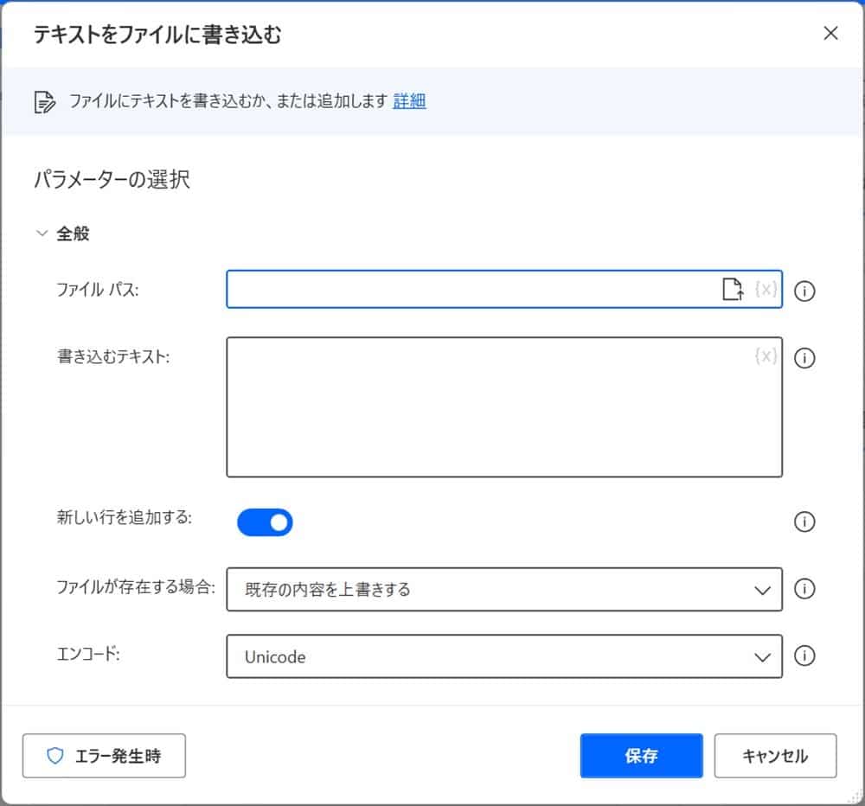Open the {x} variable selector for ファイル パス
Viewport: 865px width, 806px height.
point(766,291)
